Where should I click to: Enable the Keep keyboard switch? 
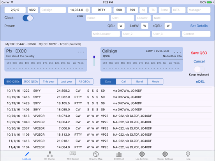[199, 69]
